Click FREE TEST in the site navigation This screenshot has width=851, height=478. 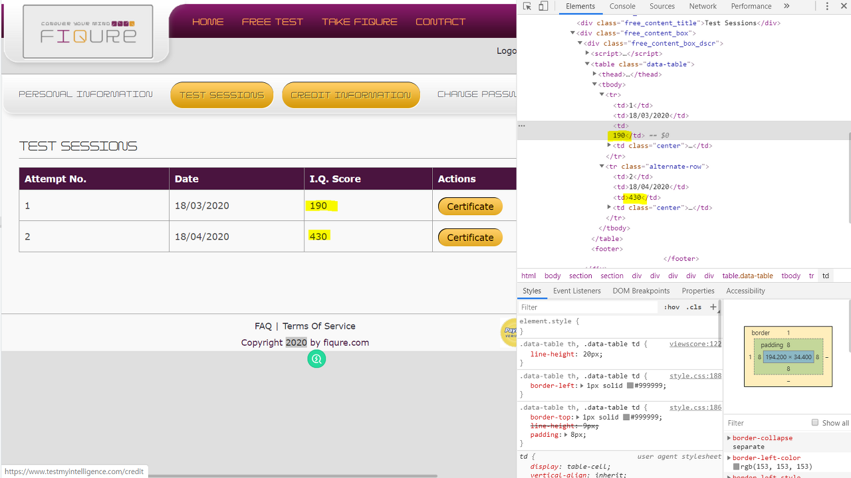[272, 22]
